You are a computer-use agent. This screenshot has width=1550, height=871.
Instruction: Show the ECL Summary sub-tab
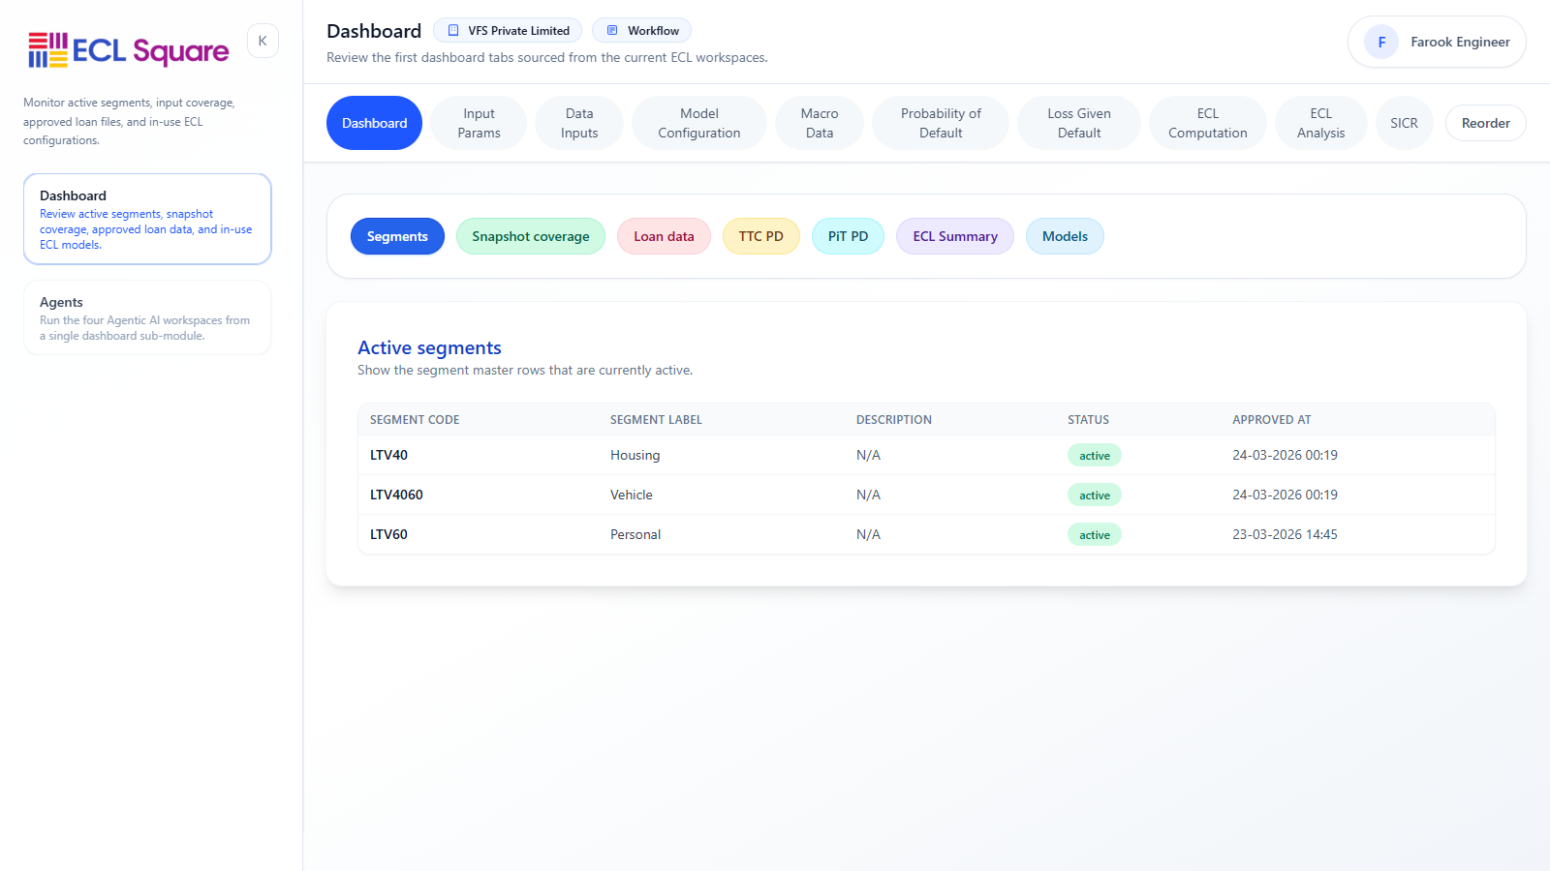(x=955, y=236)
